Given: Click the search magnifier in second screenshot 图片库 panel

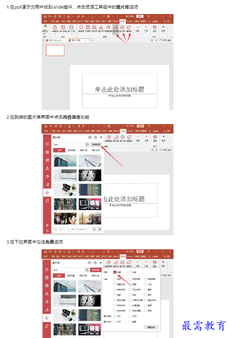Looking at the screenshot, I should click(87, 144).
